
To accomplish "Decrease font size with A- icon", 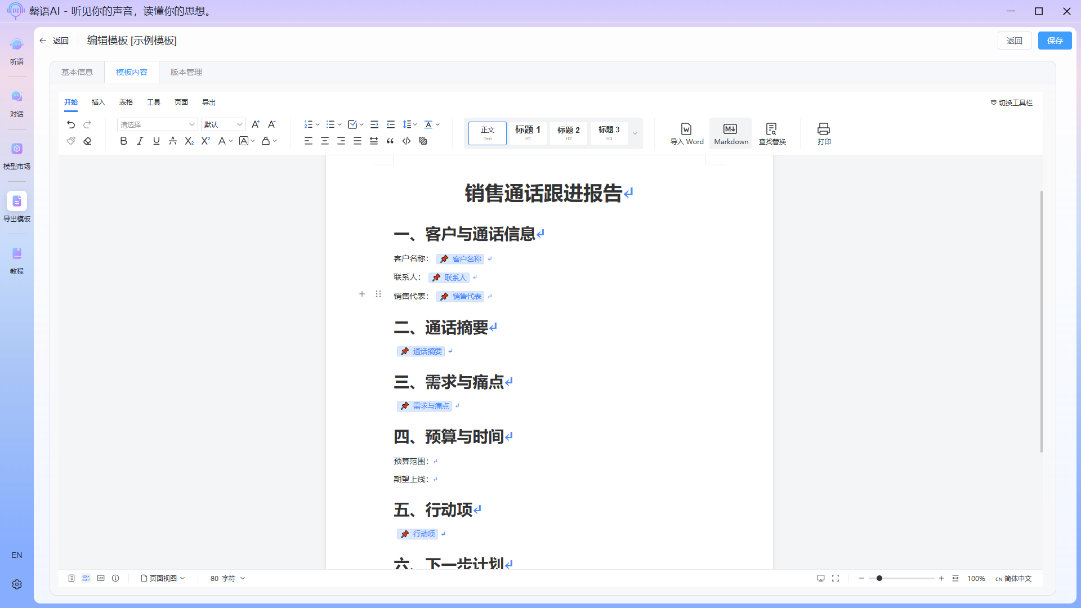I will click(x=272, y=124).
